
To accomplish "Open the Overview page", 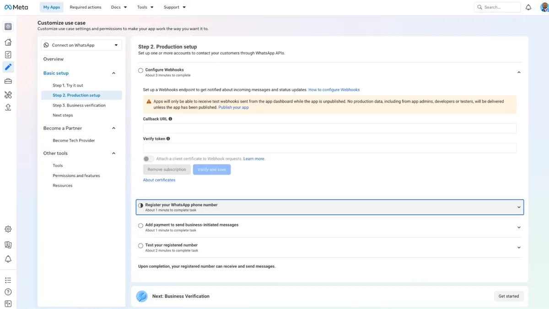I will (x=54, y=59).
